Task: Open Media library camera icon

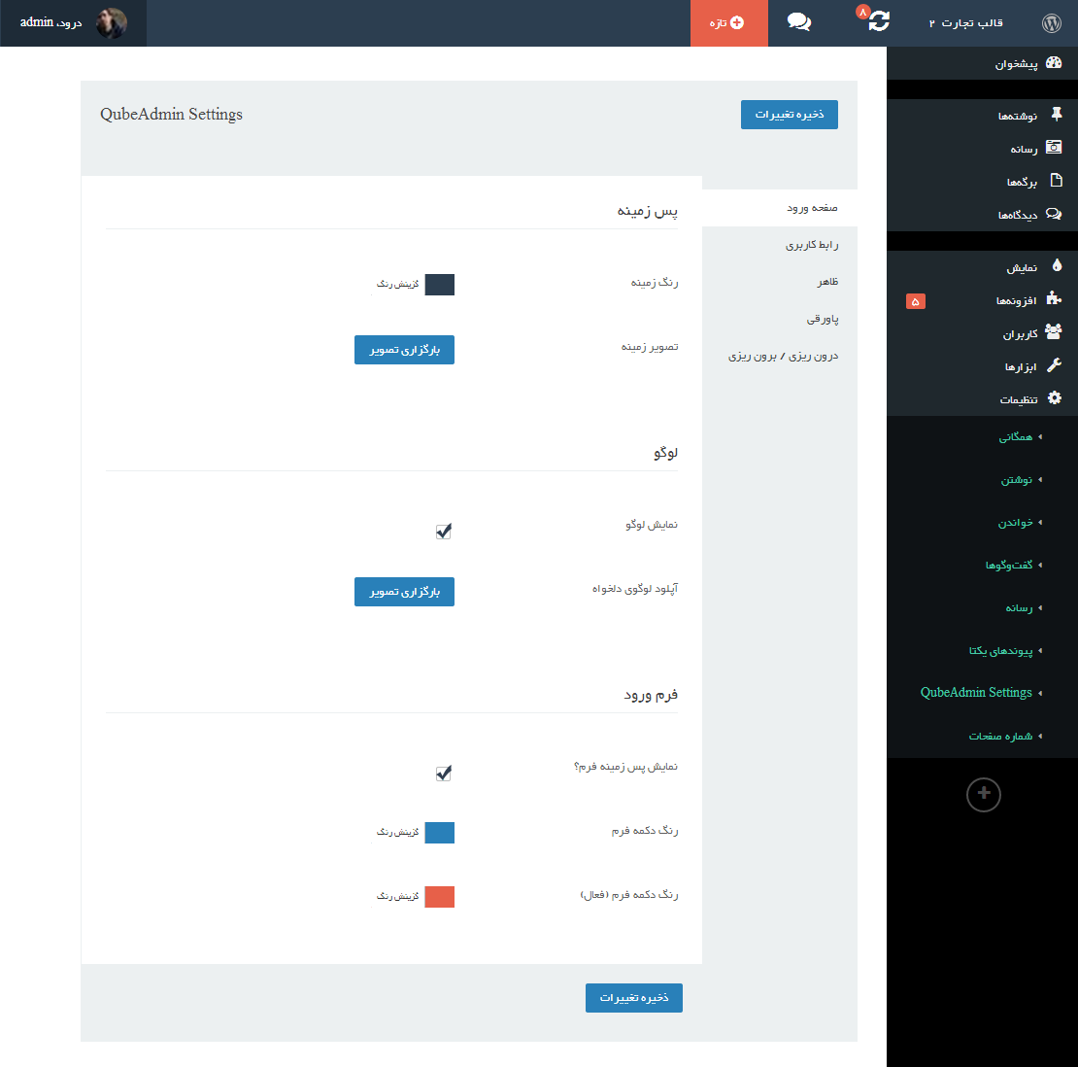Action: 1054,149
